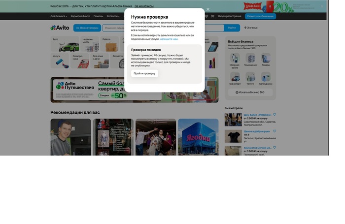Open the Помещения business icon
Image resolution: width=345 pixels, height=224 pixels.
pos(250,60)
